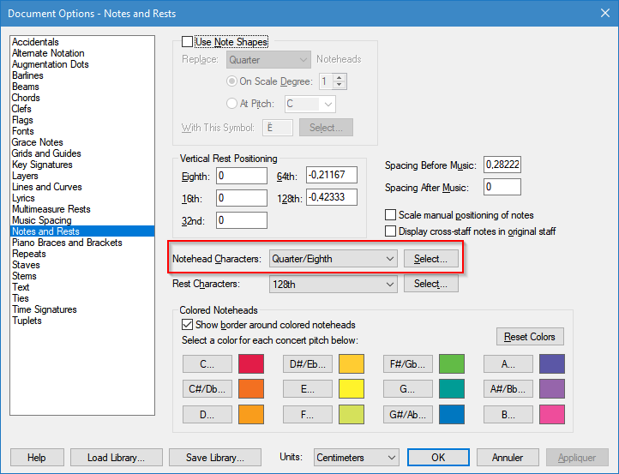Image resolution: width=619 pixels, height=474 pixels.
Task: Select Music Spacing in the category list
Action: [41, 220]
